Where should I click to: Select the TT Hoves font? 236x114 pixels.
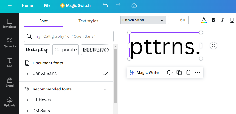[x=42, y=100]
